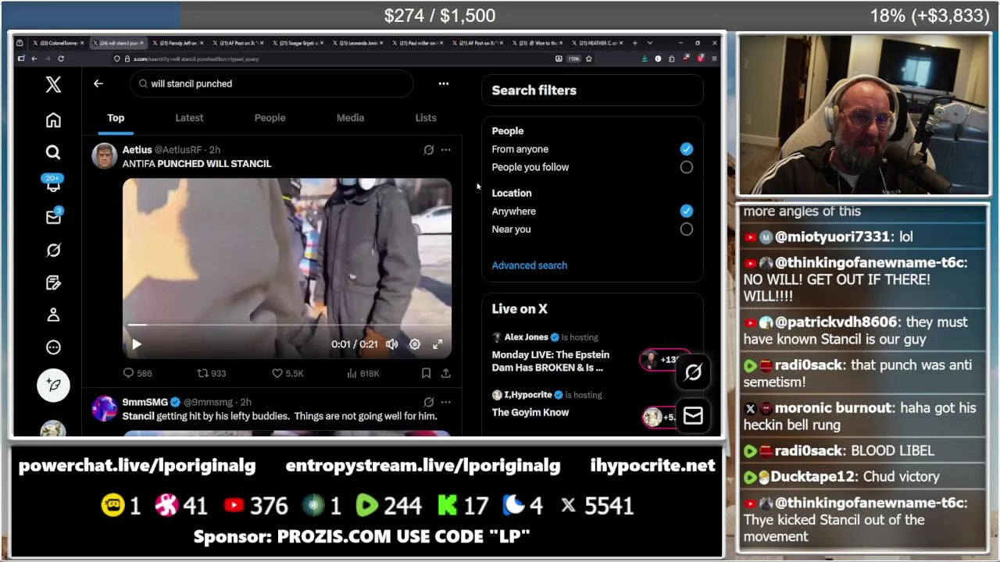Bookmark the Aetius post
Screen dimensions: 1000x562
pos(426,374)
